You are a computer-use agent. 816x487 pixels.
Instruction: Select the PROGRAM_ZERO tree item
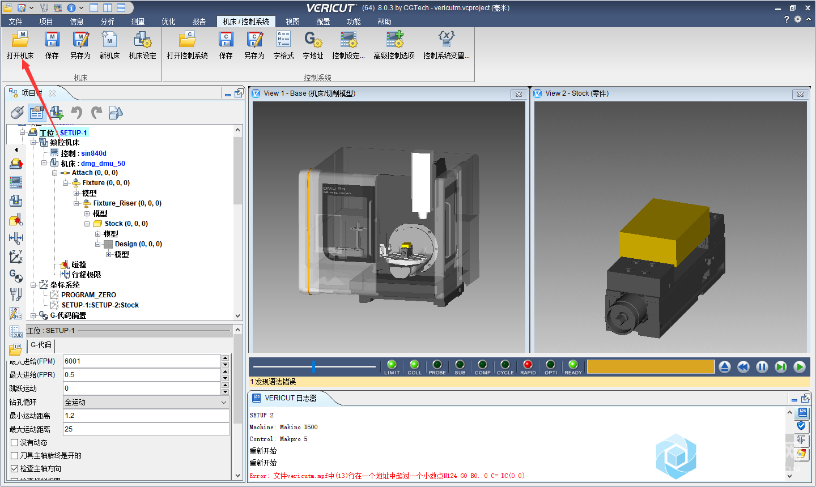[88, 295]
